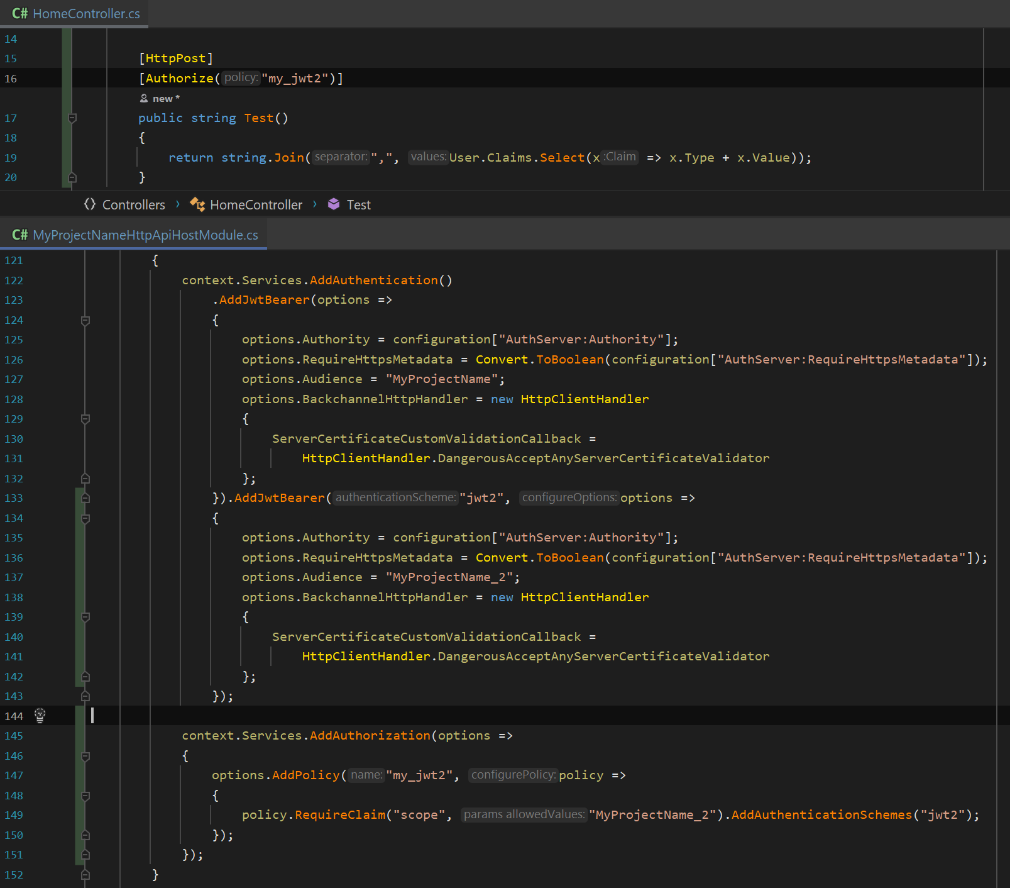The image size is (1010, 888).
Task: Click the author person icon above Test method
Action: tap(144, 99)
